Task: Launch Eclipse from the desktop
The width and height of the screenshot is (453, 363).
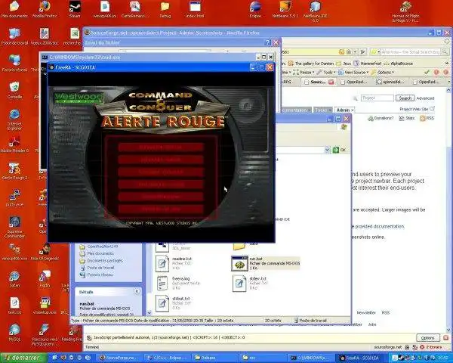Action: point(255,8)
